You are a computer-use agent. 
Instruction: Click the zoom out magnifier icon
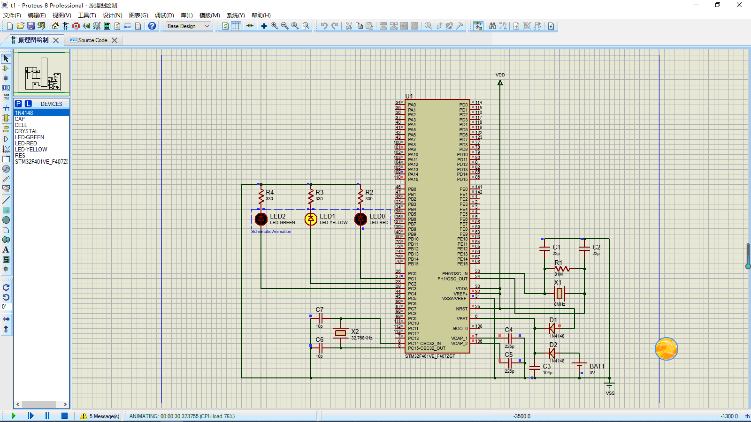[284, 26]
